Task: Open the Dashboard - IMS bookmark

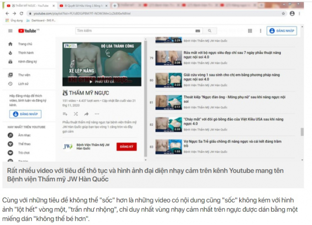Action: (x=41, y=20)
